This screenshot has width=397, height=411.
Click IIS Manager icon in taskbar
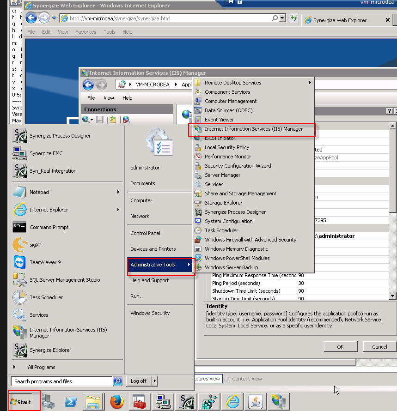pos(279,402)
